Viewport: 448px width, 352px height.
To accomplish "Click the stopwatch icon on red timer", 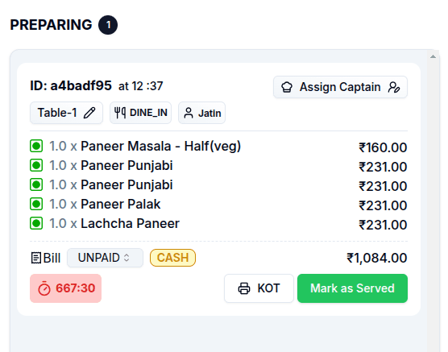I will pyautogui.click(x=44, y=288).
